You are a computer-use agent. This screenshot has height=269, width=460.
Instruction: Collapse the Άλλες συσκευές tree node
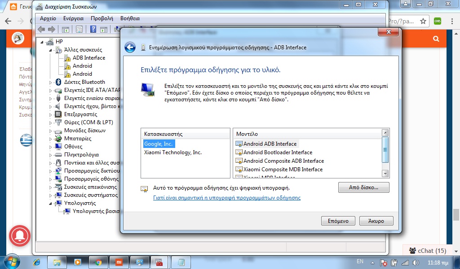click(51, 50)
